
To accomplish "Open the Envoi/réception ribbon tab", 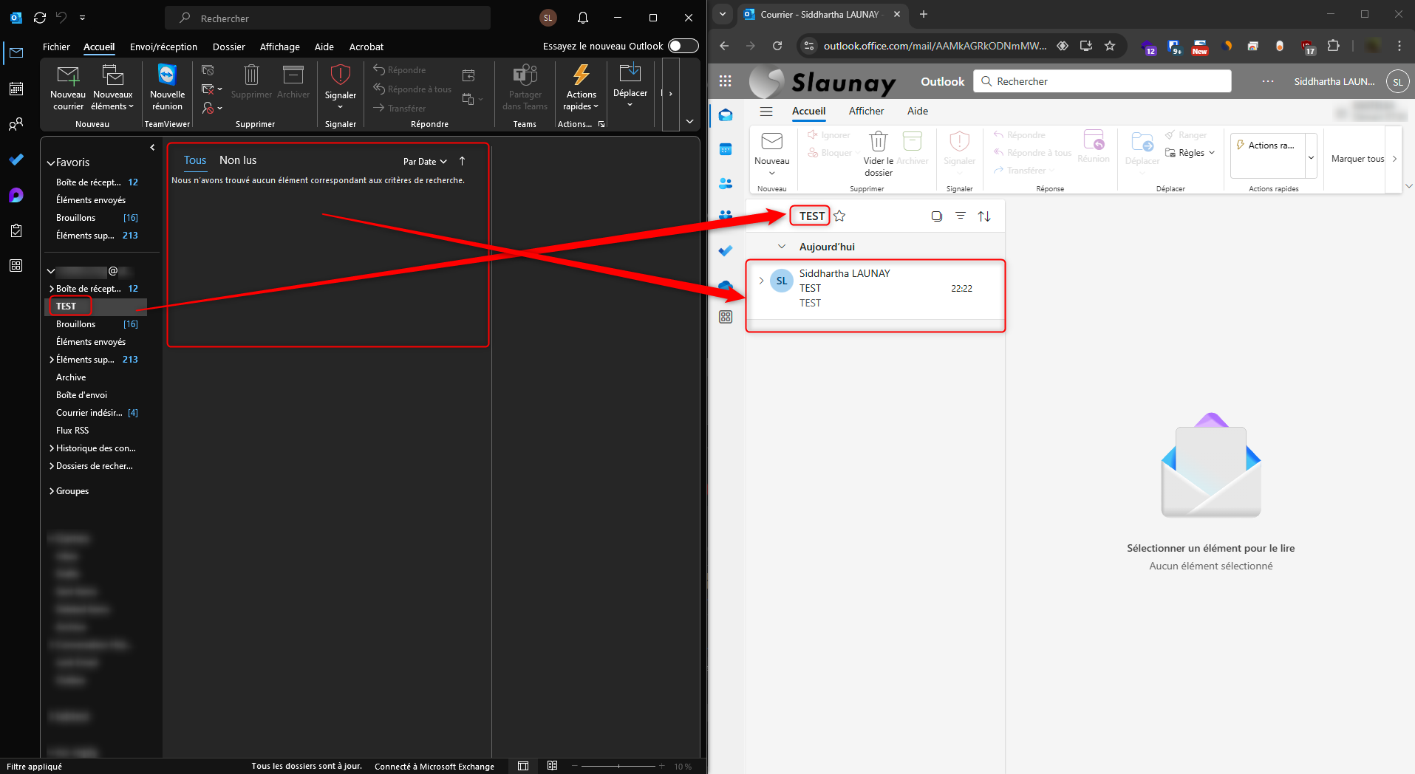I will 163,47.
